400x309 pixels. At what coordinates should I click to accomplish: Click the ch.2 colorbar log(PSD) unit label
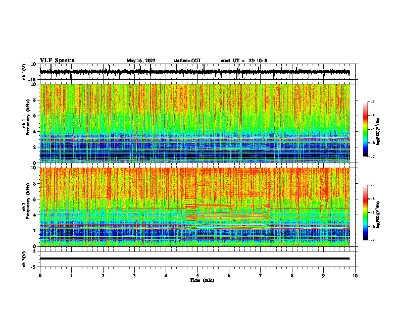click(x=378, y=215)
